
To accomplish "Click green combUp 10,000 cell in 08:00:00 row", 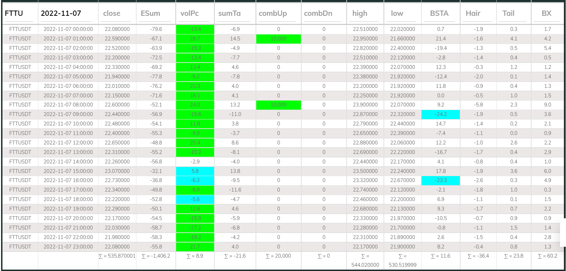I will tap(278, 105).
